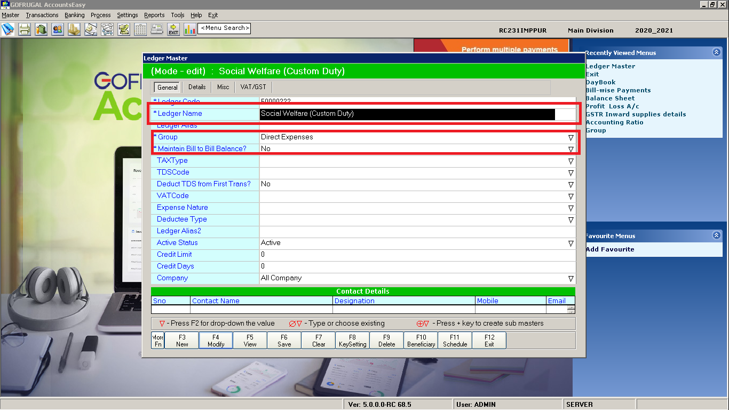Click the F10 Beneficiary button
This screenshot has width=729, height=410.
[x=421, y=341]
